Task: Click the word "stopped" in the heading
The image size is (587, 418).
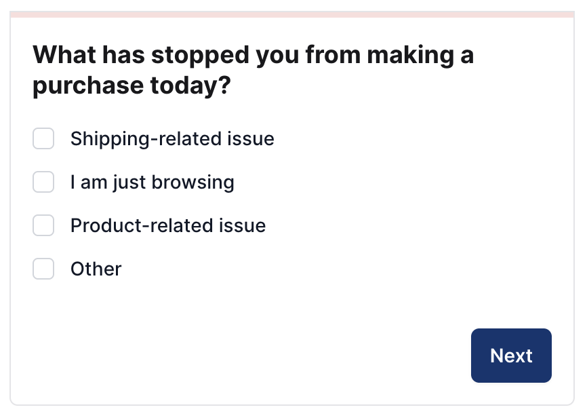Action: (x=200, y=56)
